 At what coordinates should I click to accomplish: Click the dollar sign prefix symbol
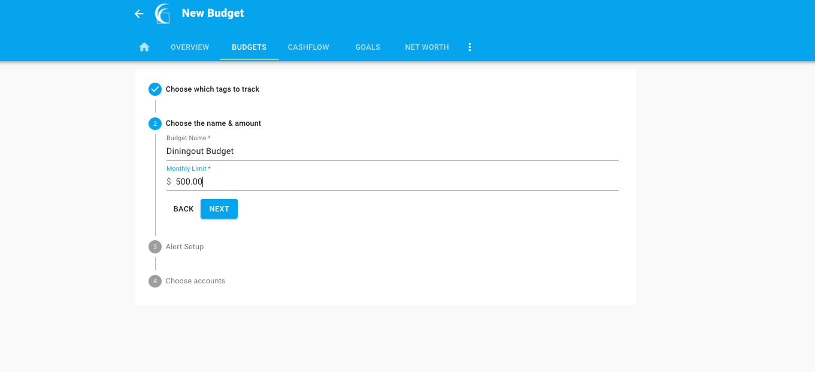click(x=169, y=182)
